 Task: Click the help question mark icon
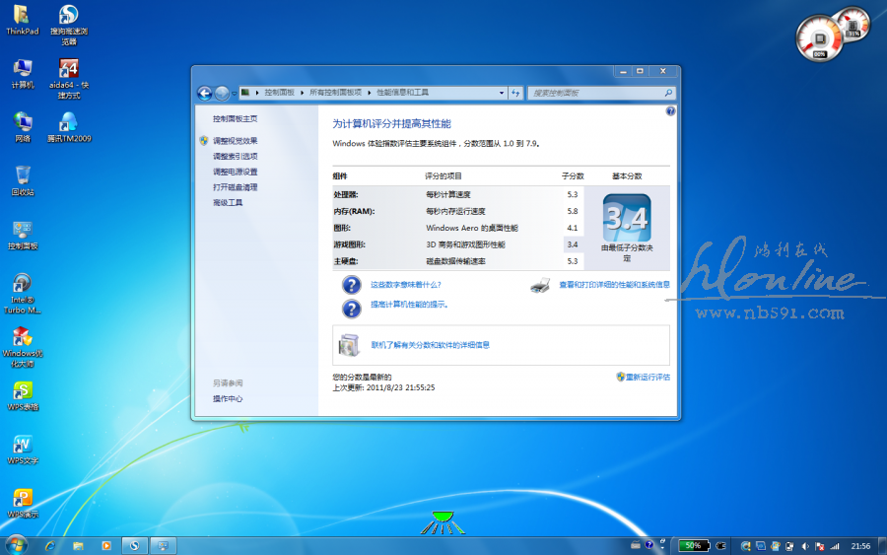tap(670, 111)
